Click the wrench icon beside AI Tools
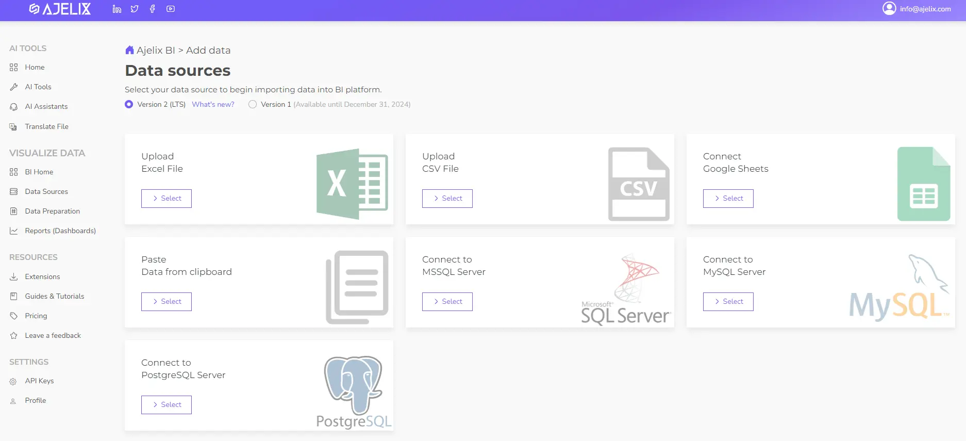The height and width of the screenshot is (441, 966). pos(13,87)
